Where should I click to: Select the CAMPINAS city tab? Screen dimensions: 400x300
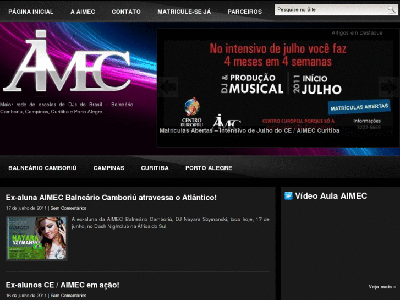pyautogui.click(x=109, y=168)
